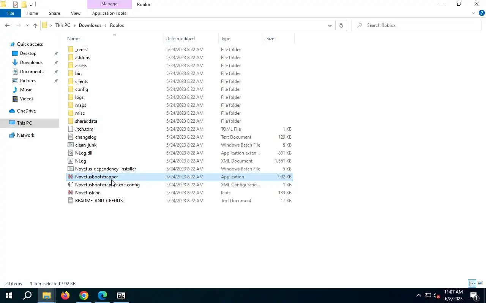
Task: Select the README-AND-CREDITS file icon
Action: [71, 201]
